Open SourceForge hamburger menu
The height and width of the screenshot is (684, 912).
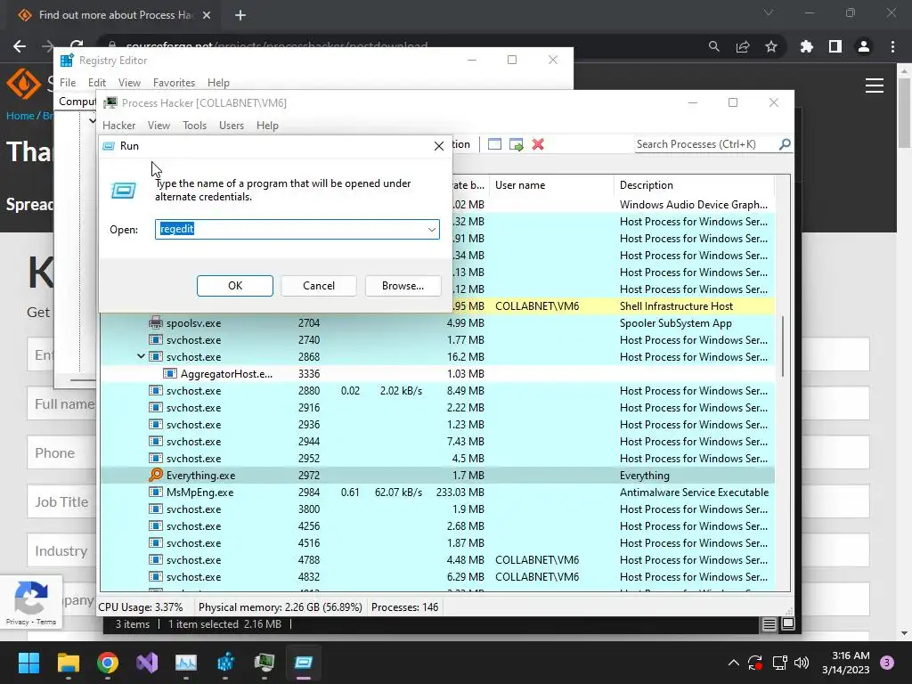(x=875, y=85)
